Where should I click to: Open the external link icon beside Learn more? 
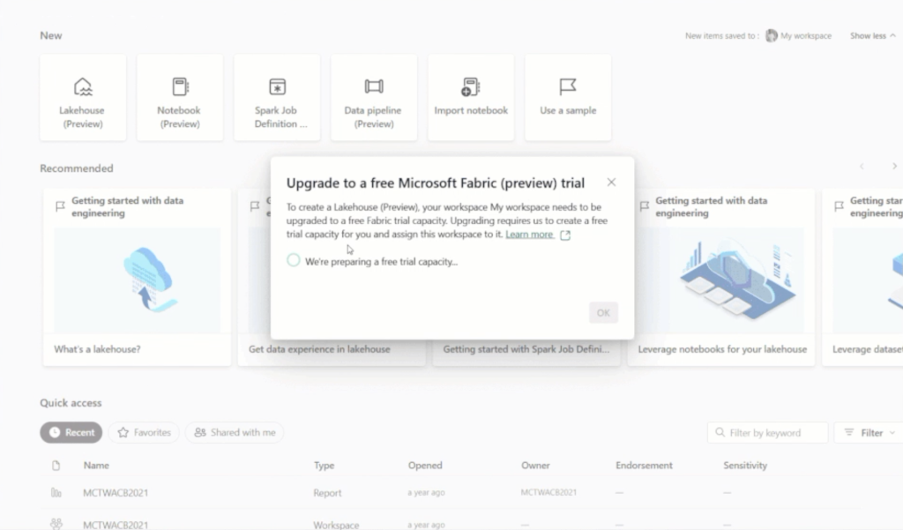pyautogui.click(x=565, y=235)
